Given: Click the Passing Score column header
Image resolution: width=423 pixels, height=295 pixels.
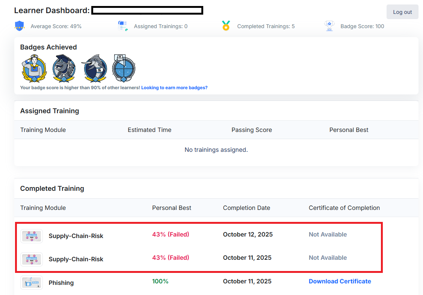Looking at the screenshot, I should [252, 130].
